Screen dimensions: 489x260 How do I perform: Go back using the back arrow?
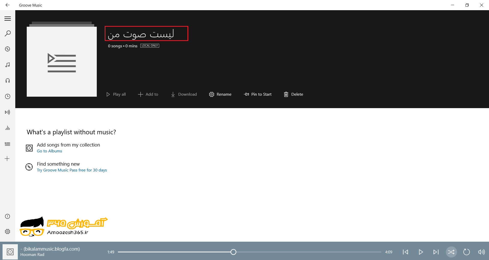(x=7, y=5)
